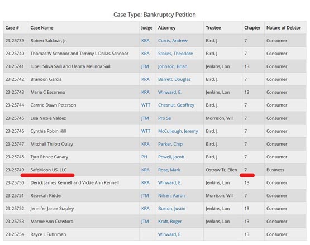Open attorney link Burton, Justin
The height and width of the screenshot is (245, 310).
click(x=171, y=209)
